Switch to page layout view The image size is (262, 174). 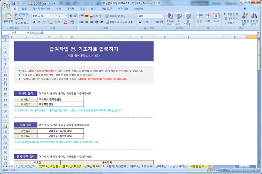pos(214,170)
